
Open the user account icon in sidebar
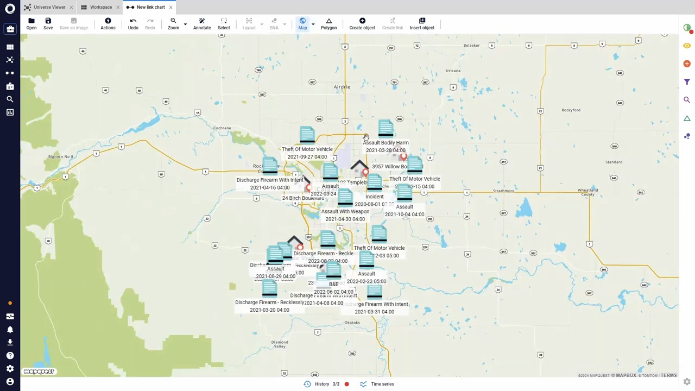pyautogui.click(x=10, y=382)
